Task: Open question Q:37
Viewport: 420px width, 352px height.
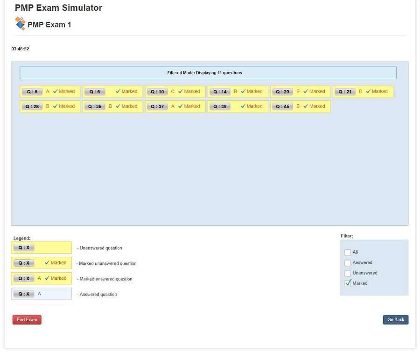Action: pyautogui.click(x=157, y=106)
